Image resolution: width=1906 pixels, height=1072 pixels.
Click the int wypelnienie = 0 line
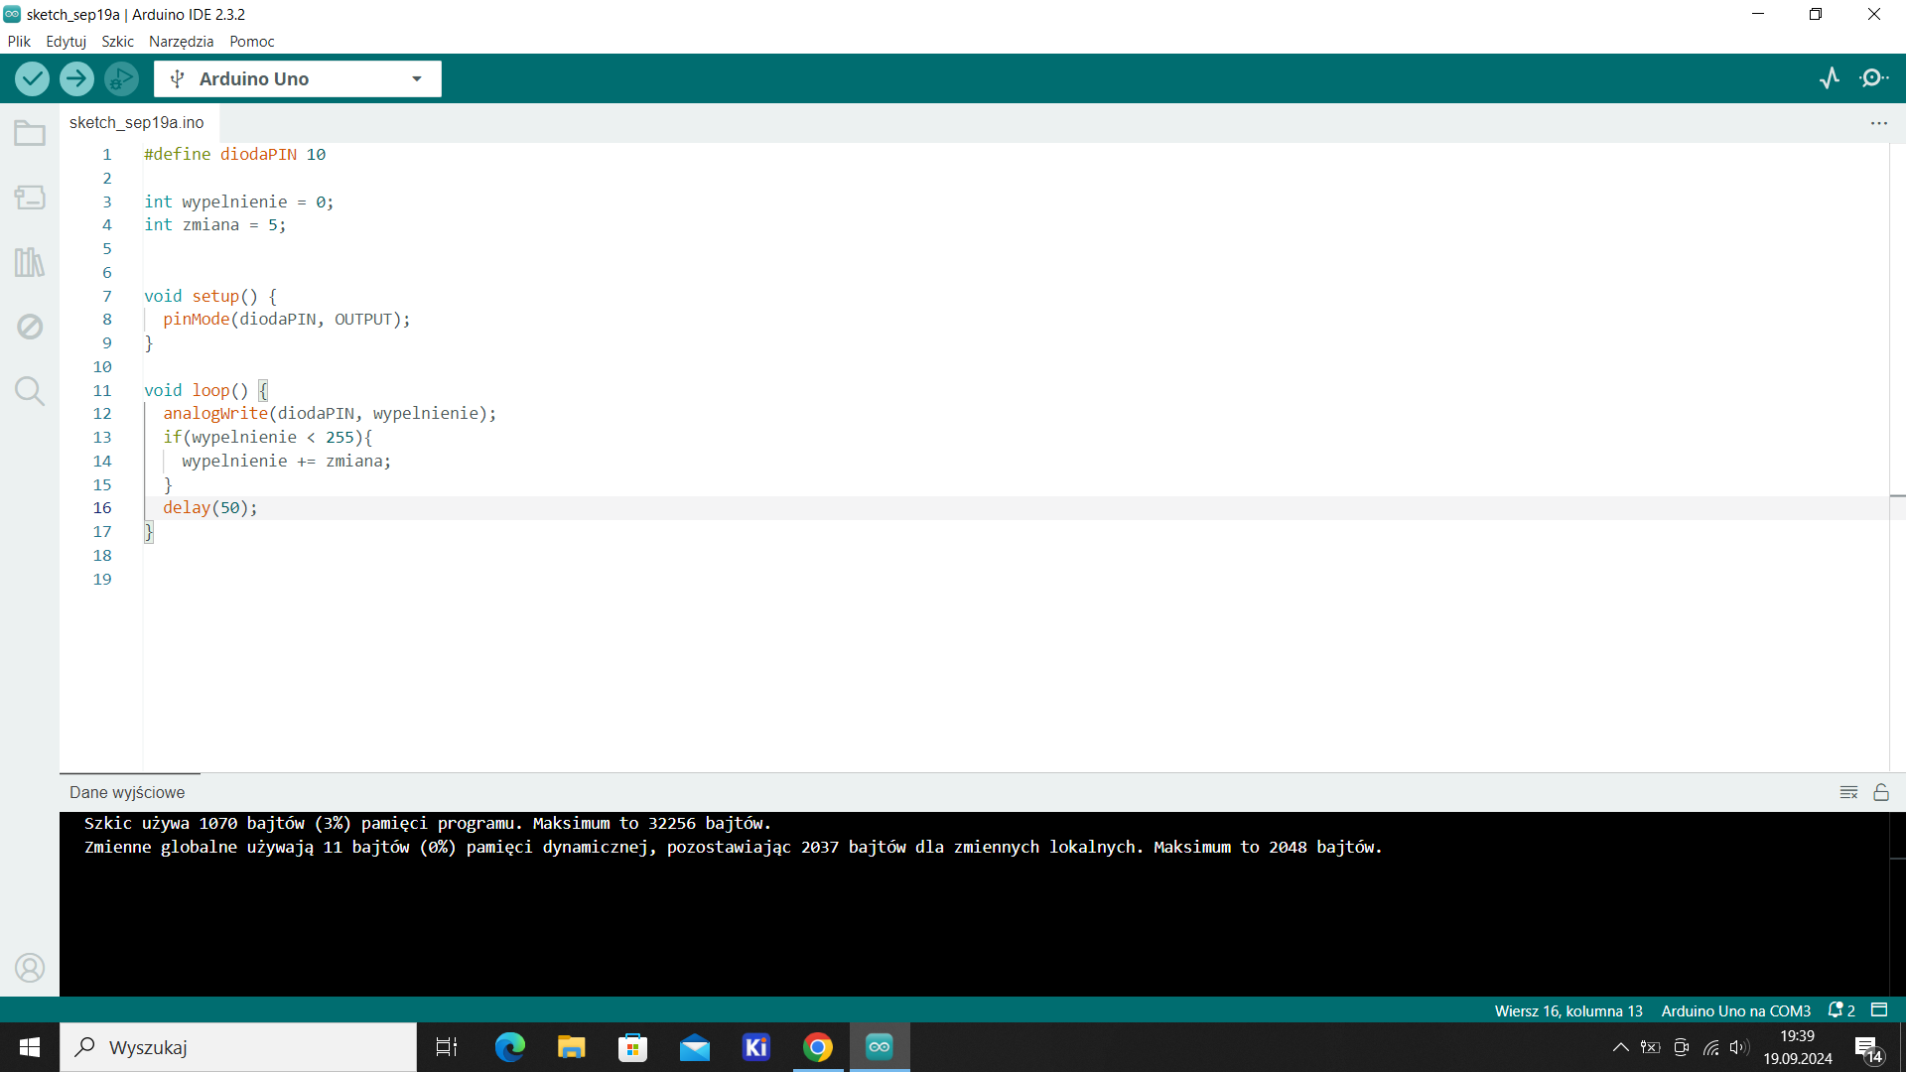(239, 201)
